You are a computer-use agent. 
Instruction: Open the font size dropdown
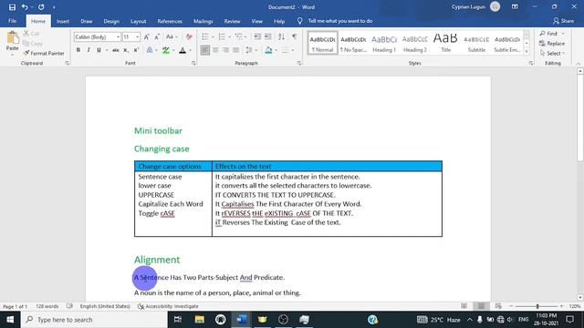point(138,36)
